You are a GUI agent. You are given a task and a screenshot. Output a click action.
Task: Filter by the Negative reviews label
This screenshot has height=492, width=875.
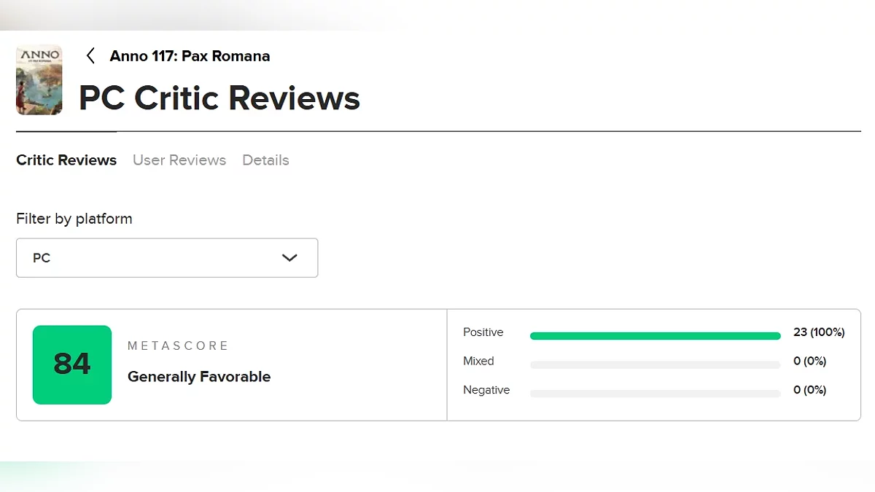tap(486, 391)
